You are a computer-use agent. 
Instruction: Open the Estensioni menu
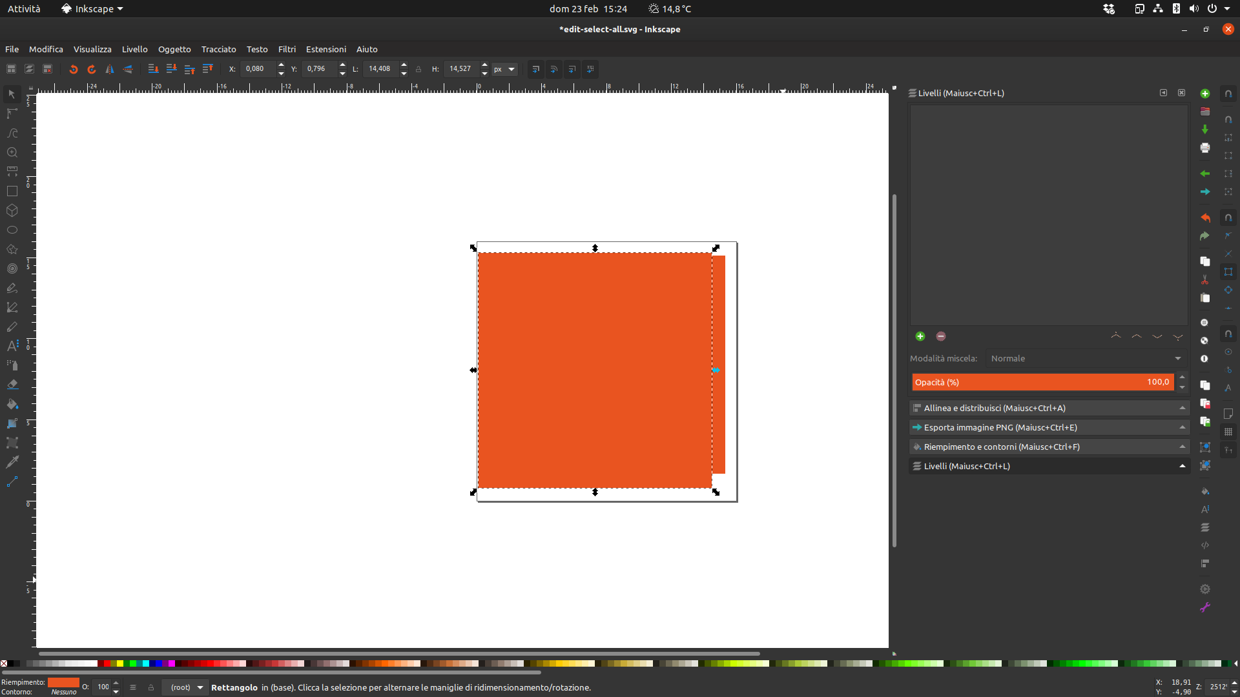325,49
